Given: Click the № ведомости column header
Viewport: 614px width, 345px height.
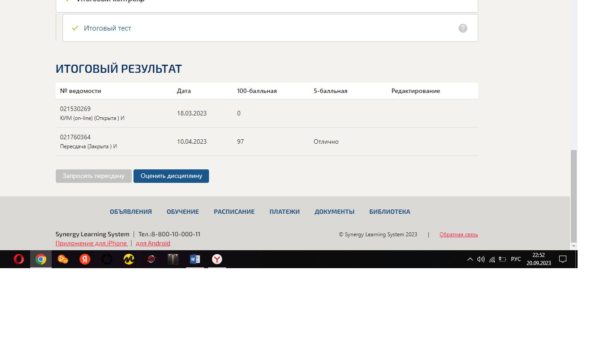Looking at the screenshot, I should click(80, 91).
